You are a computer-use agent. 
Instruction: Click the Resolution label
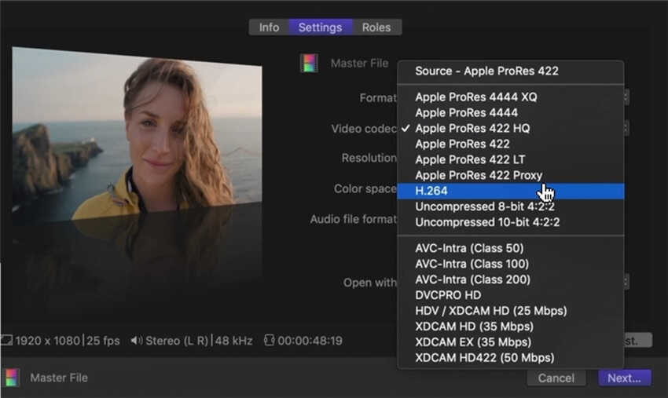click(x=369, y=159)
